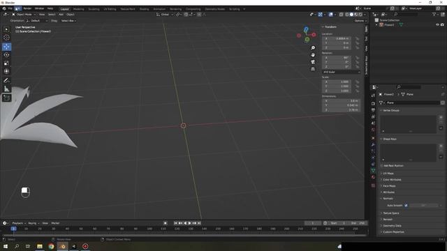Open the Drag Select Box dropdown
Viewport: 447px width, 251px height.
click(68, 21)
